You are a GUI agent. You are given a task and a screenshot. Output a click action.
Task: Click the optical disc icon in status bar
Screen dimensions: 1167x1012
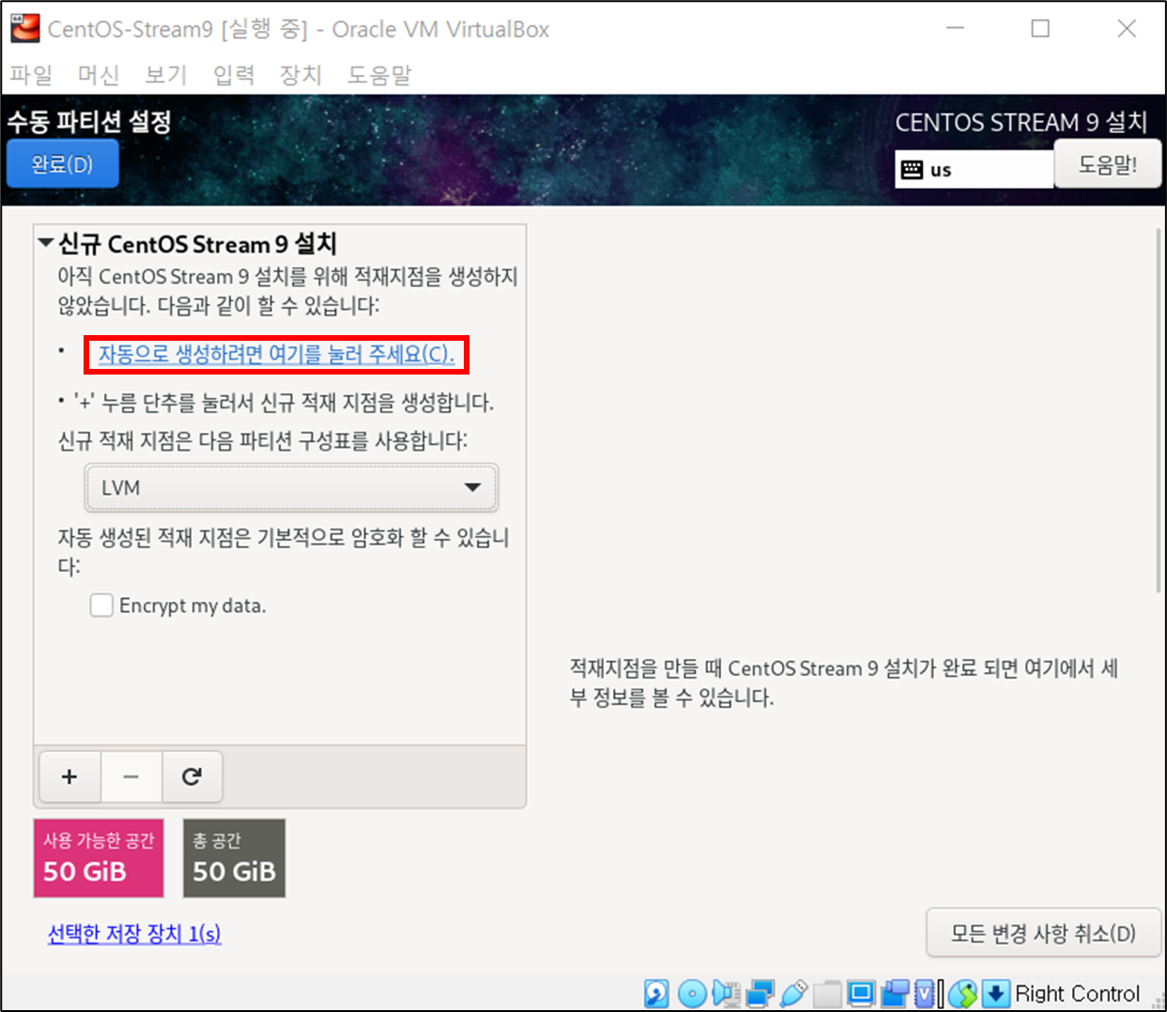click(692, 993)
